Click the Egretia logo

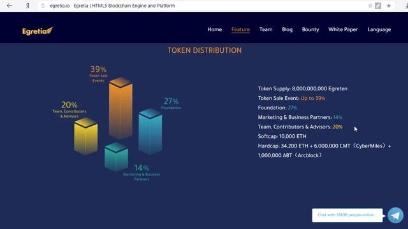(38, 31)
